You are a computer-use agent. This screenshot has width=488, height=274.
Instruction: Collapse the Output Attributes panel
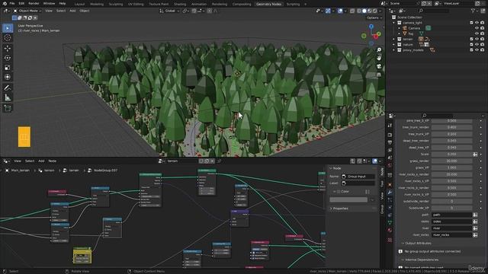[418, 244]
